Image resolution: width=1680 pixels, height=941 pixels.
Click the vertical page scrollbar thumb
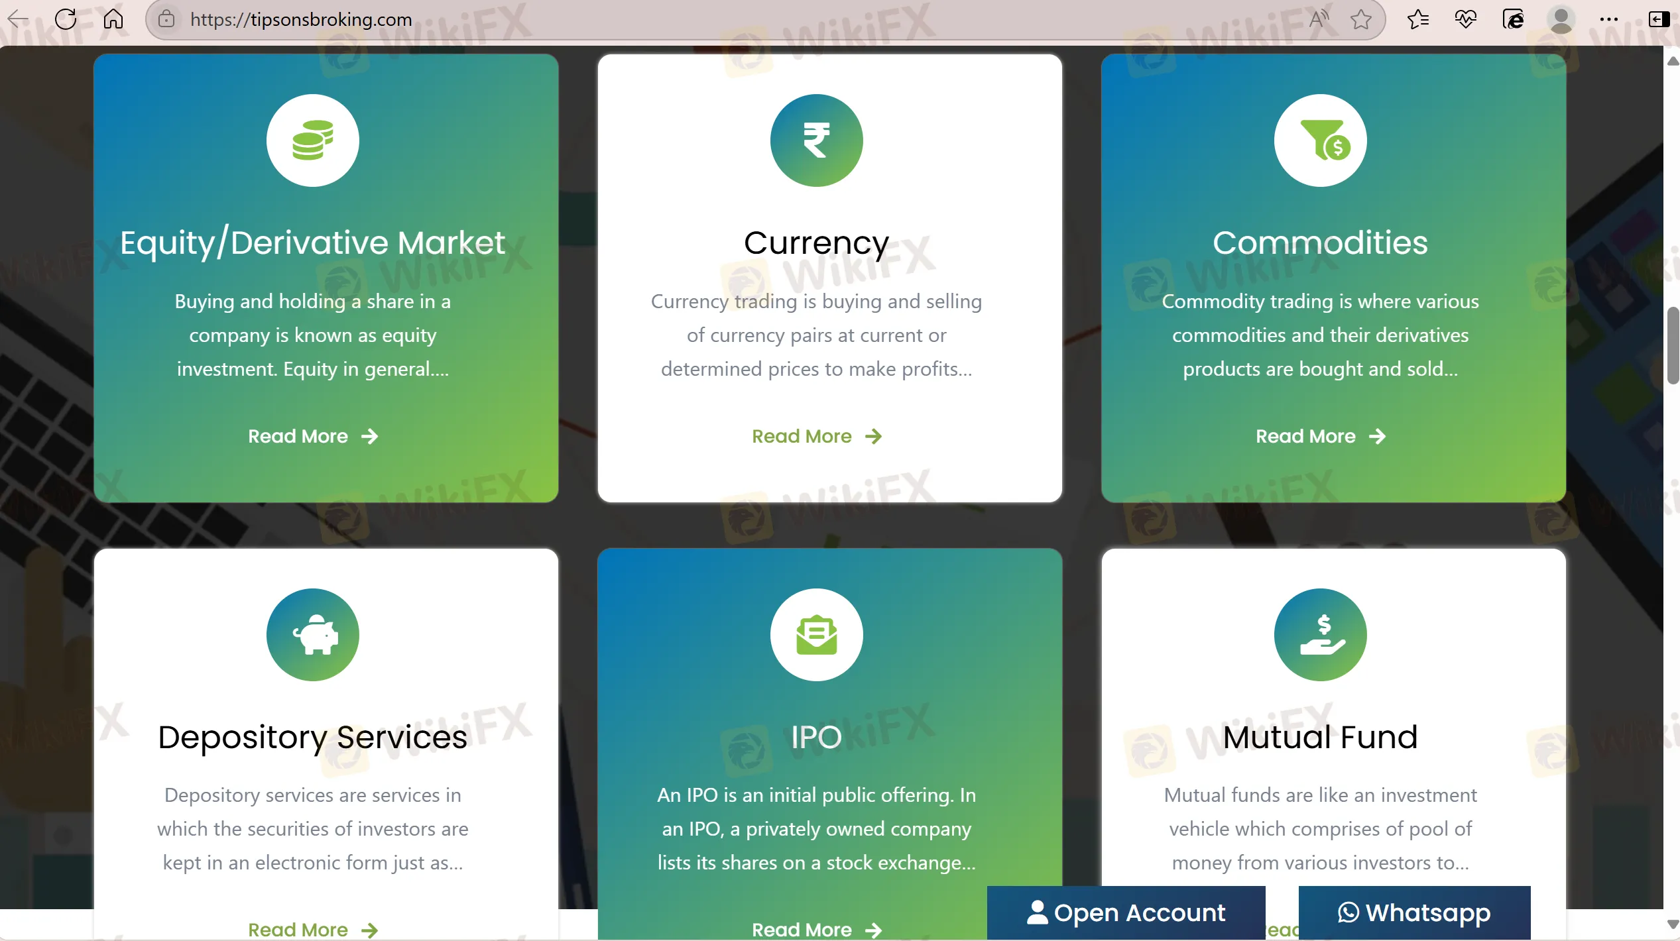[x=1673, y=346]
